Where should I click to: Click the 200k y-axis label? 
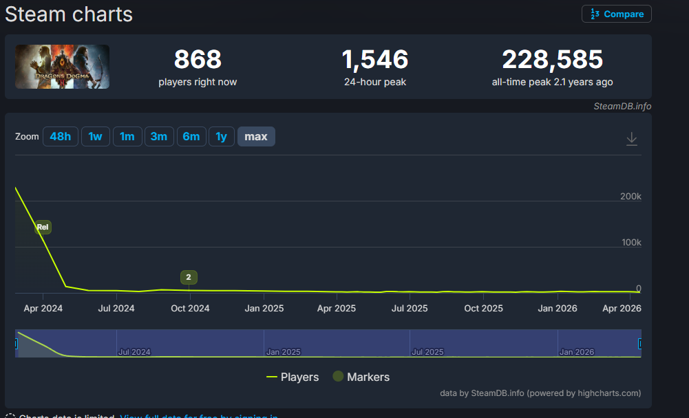pos(630,196)
